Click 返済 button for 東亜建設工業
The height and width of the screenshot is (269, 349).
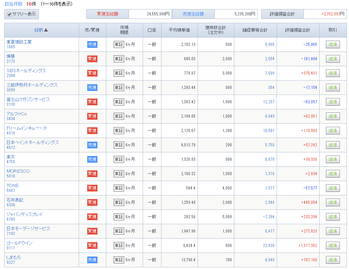point(333,44)
